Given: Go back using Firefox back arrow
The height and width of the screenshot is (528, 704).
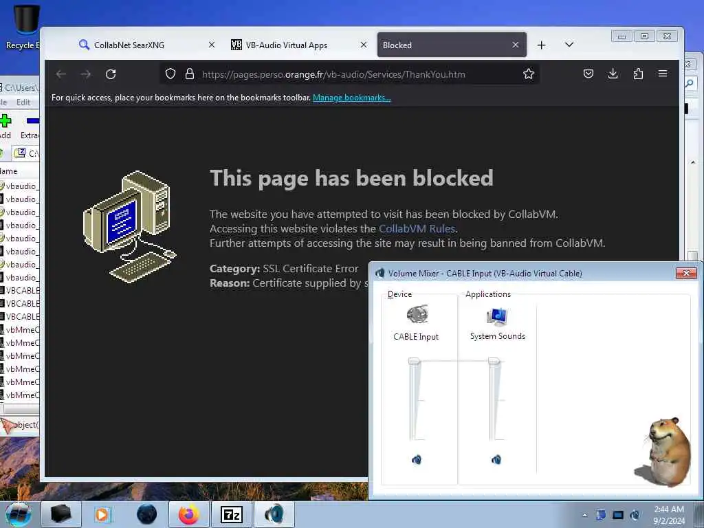Looking at the screenshot, I should (61, 74).
